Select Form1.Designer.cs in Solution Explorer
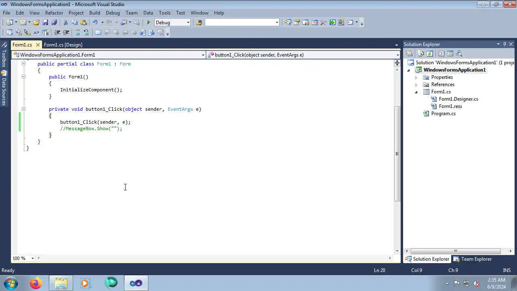 click(x=458, y=99)
